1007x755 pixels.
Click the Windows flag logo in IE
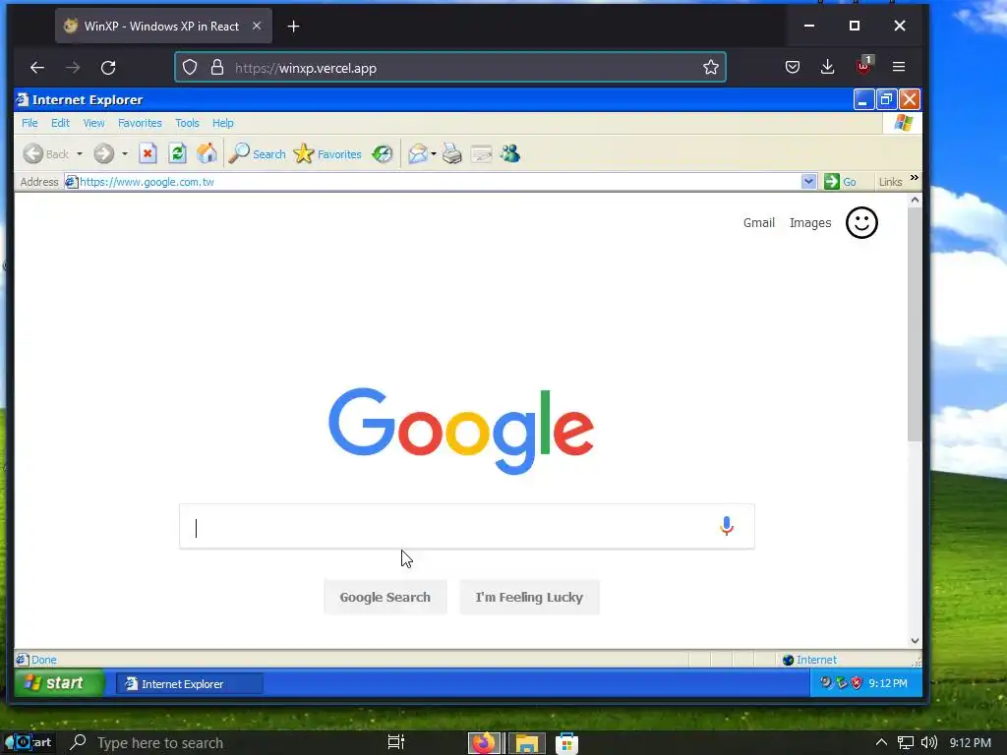click(x=903, y=123)
